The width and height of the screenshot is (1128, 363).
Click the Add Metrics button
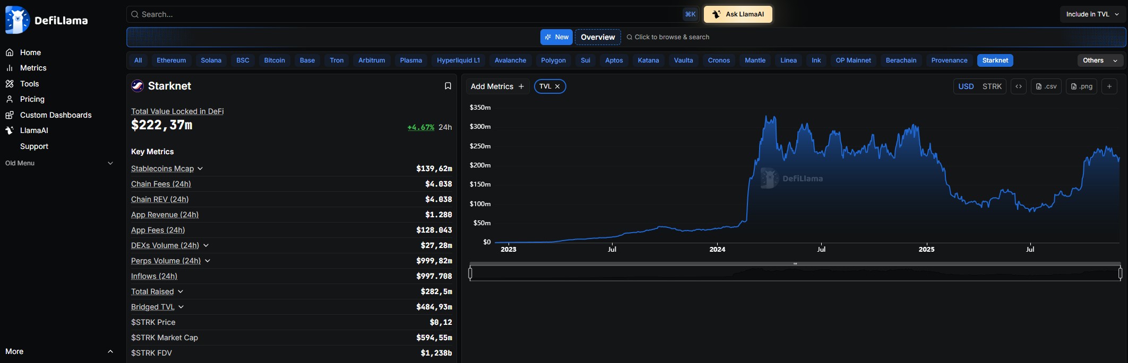pyautogui.click(x=497, y=86)
